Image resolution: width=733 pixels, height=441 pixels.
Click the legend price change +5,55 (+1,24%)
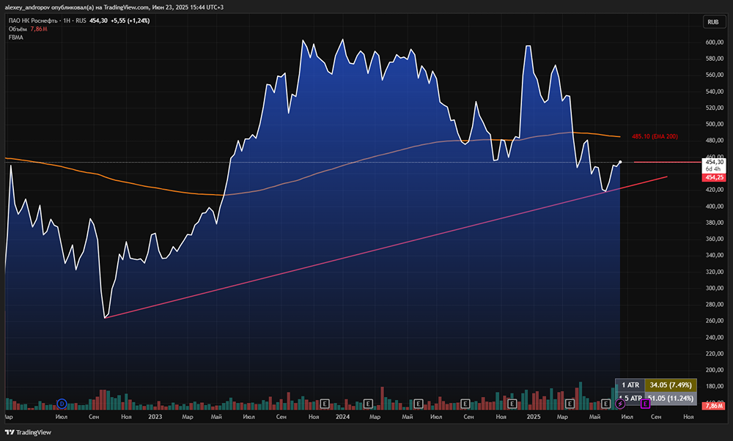pyautogui.click(x=130, y=21)
